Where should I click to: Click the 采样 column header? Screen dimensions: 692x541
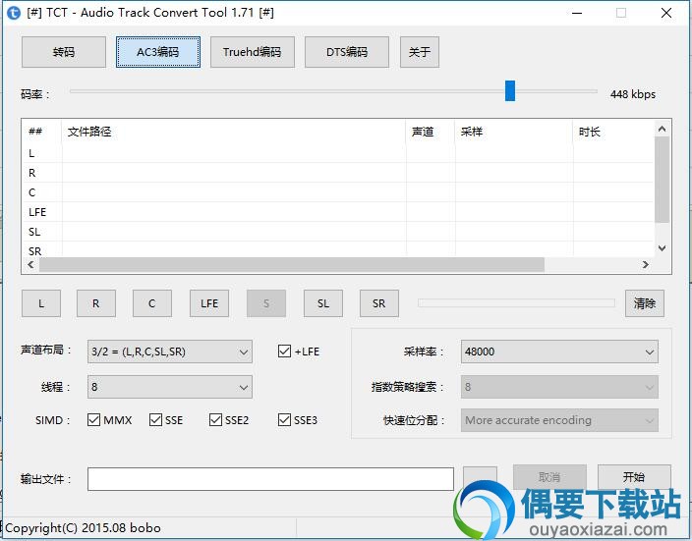point(514,132)
